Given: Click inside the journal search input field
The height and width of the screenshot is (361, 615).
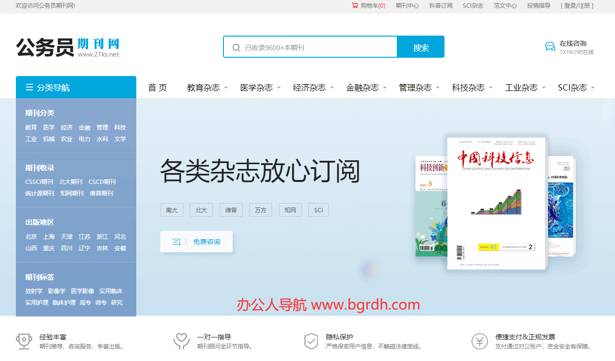Looking at the screenshot, I should click(308, 47).
